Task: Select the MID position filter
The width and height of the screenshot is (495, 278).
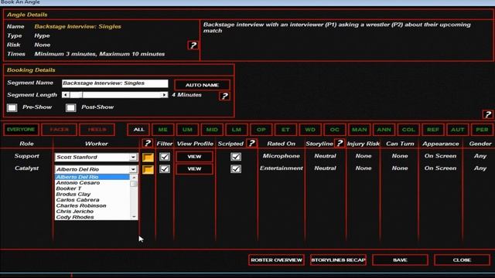Action: coord(212,130)
